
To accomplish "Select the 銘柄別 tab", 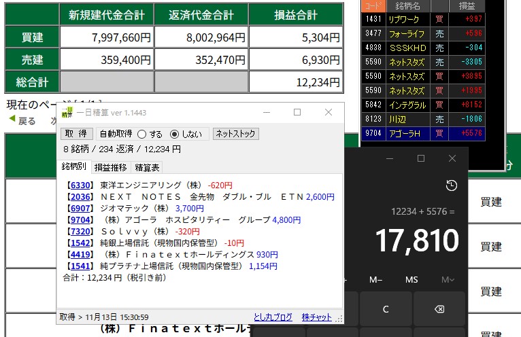I will 74,166.
